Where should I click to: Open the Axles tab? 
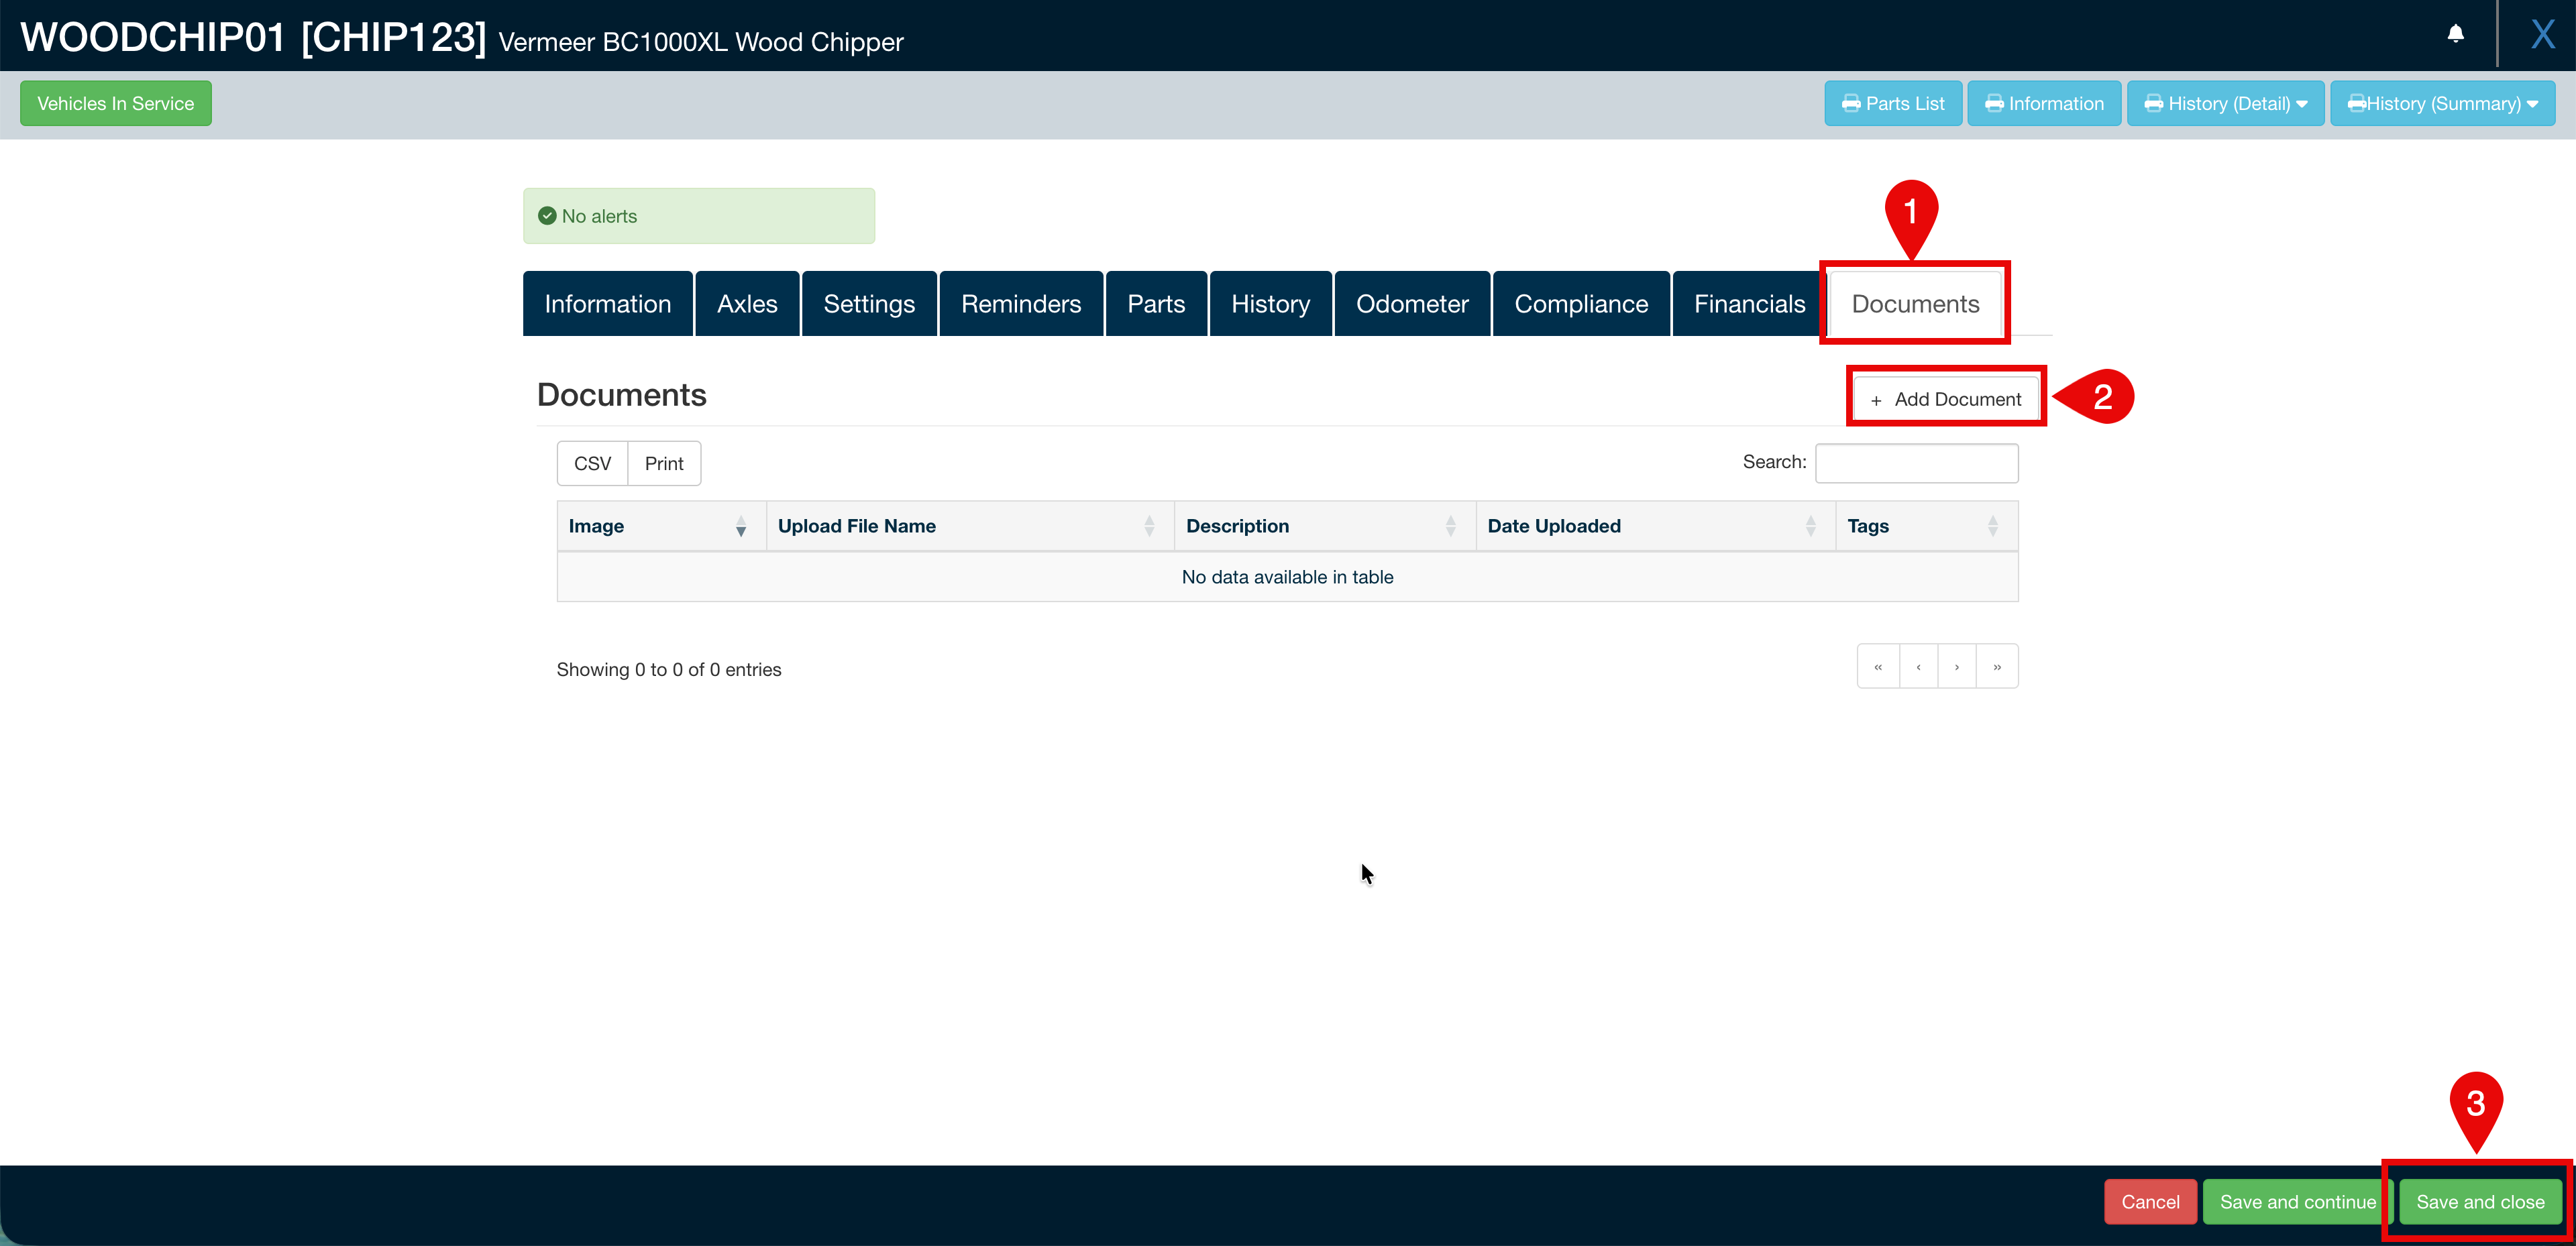pos(747,304)
